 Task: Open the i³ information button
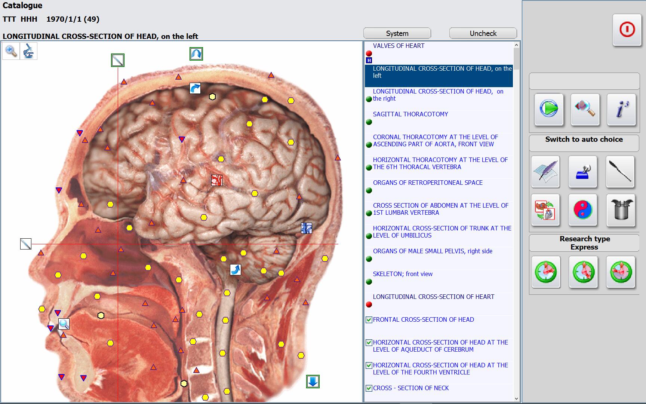pos(621,109)
